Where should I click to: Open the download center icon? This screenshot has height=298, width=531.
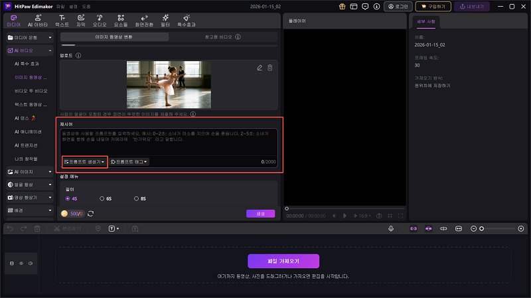[x=376, y=7]
